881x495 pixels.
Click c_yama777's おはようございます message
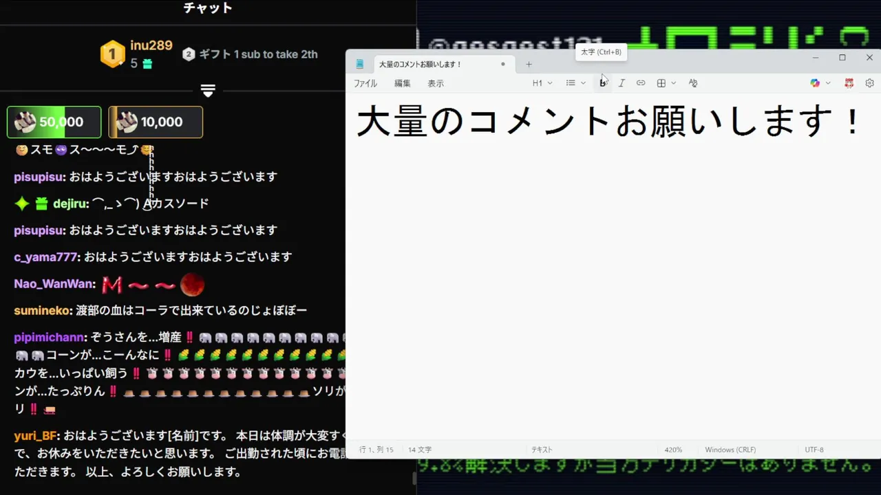[188, 257]
